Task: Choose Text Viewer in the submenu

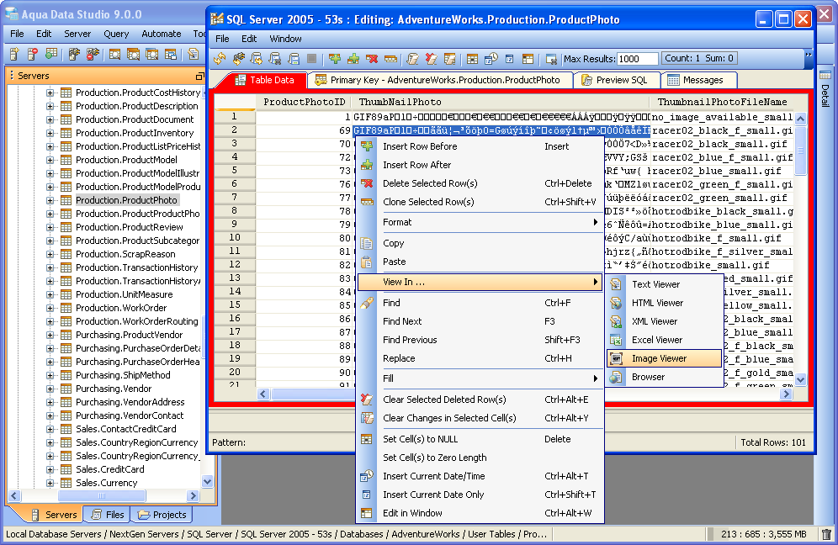Action: click(x=665, y=284)
